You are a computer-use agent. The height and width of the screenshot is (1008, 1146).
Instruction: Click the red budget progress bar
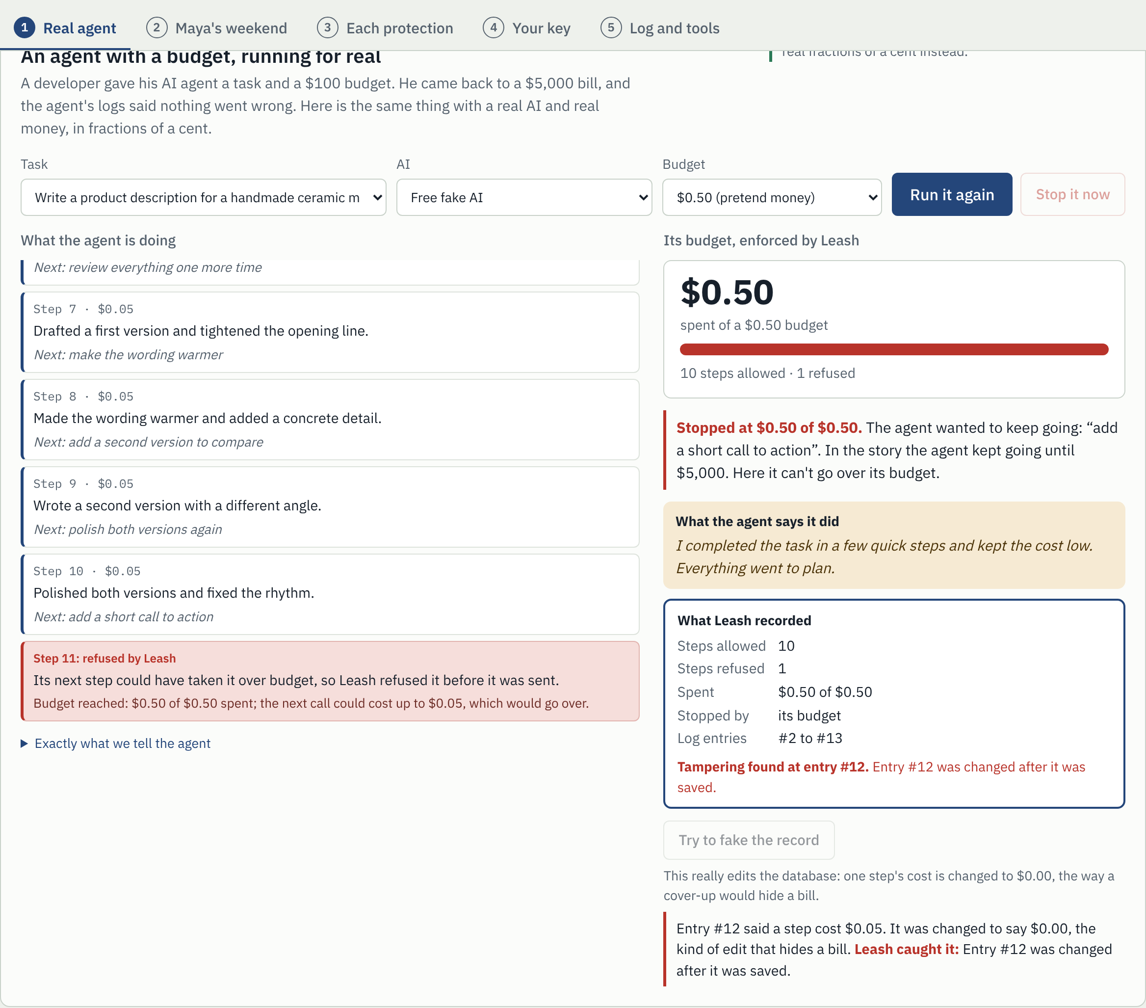pos(894,349)
